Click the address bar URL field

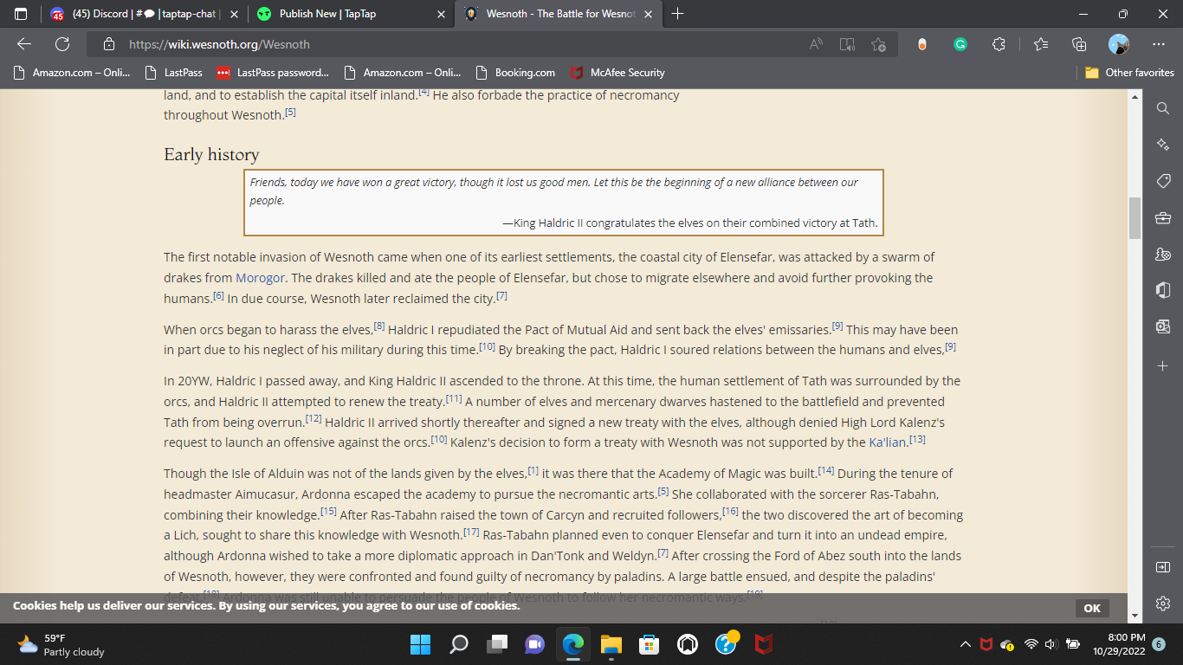433,44
